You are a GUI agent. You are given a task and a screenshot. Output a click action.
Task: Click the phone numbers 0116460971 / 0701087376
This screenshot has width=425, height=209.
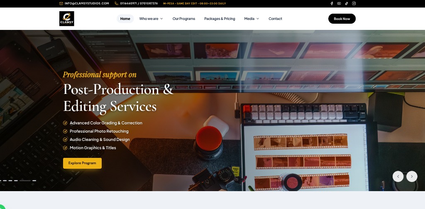pyautogui.click(x=139, y=3)
